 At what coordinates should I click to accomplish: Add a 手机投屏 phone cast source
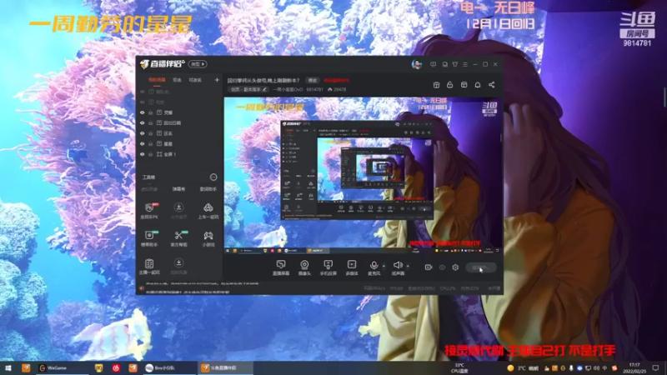pos(328,267)
